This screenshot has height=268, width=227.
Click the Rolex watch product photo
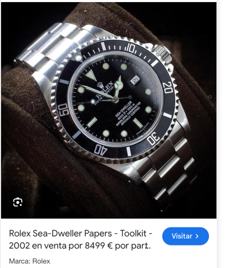point(109,110)
